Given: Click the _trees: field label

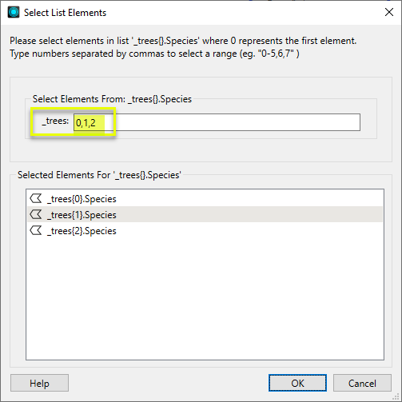Looking at the screenshot, I should pyautogui.click(x=55, y=121).
